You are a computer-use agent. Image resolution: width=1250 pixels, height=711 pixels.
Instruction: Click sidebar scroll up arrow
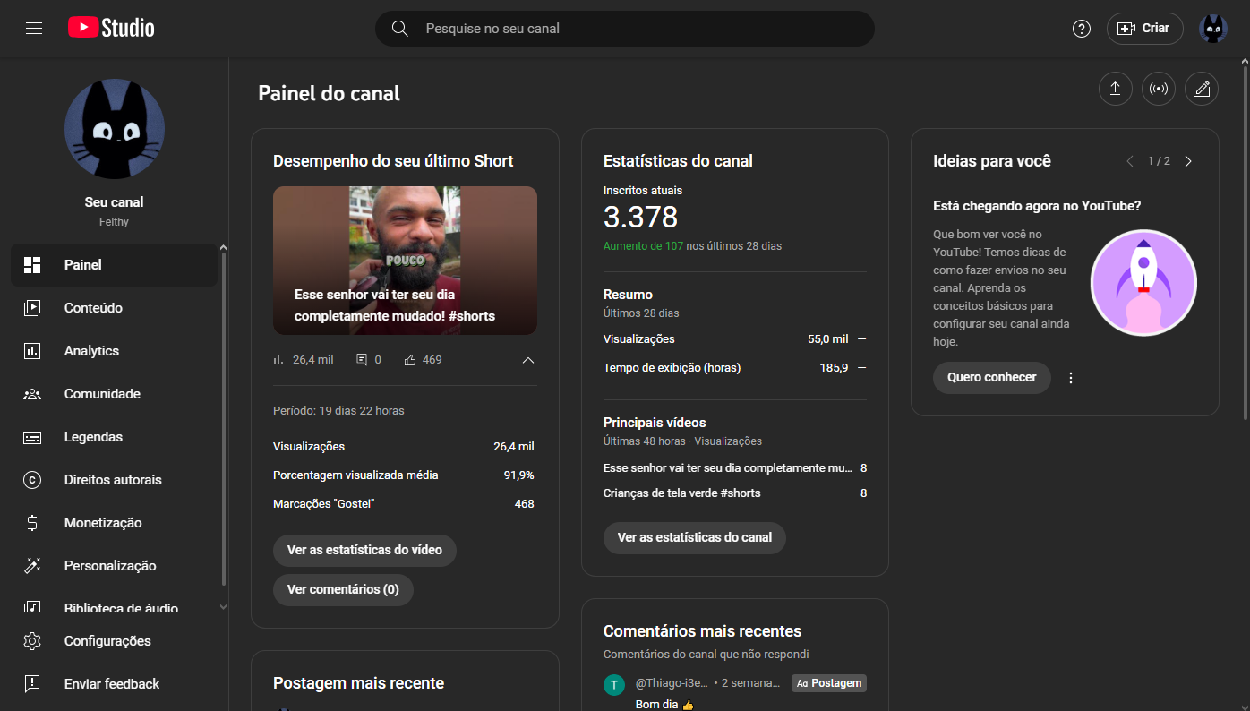tap(224, 248)
